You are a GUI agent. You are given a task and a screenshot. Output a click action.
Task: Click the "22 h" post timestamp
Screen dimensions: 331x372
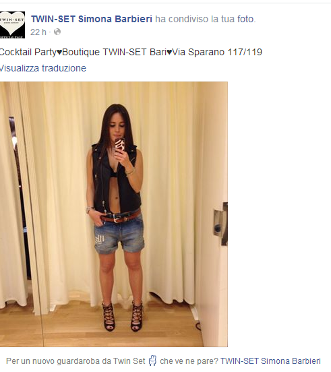pyautogui.click(x=38, y=32)
